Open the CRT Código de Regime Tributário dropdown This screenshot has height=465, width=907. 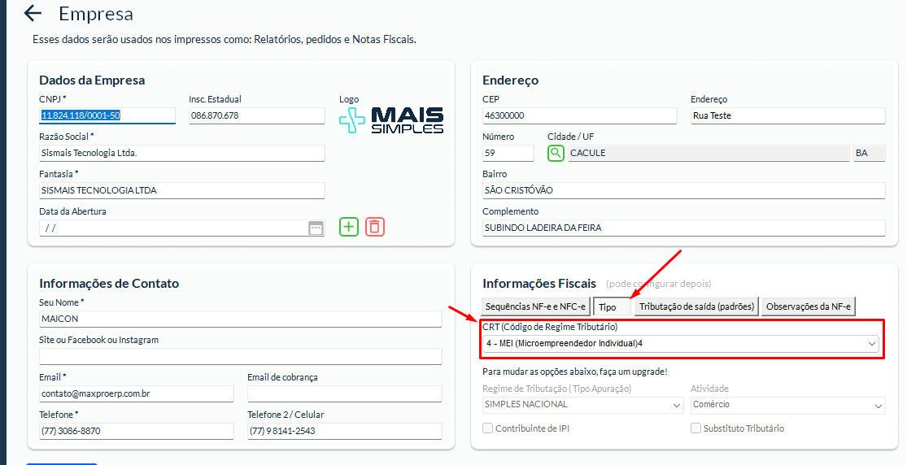pyautogui.click(x=679, y=344)
